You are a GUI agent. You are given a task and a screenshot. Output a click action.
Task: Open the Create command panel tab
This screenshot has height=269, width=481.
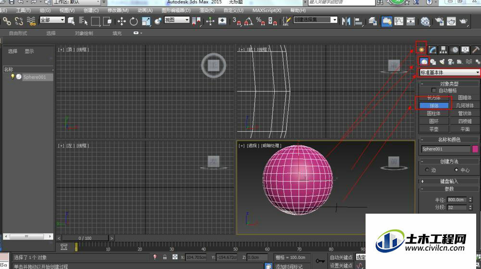click(421, 50)
